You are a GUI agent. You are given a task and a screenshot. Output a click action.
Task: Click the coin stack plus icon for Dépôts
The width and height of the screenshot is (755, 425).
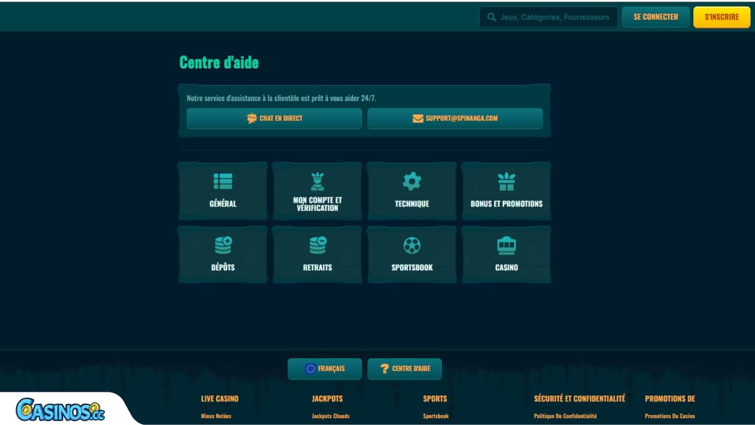point(223,245)
